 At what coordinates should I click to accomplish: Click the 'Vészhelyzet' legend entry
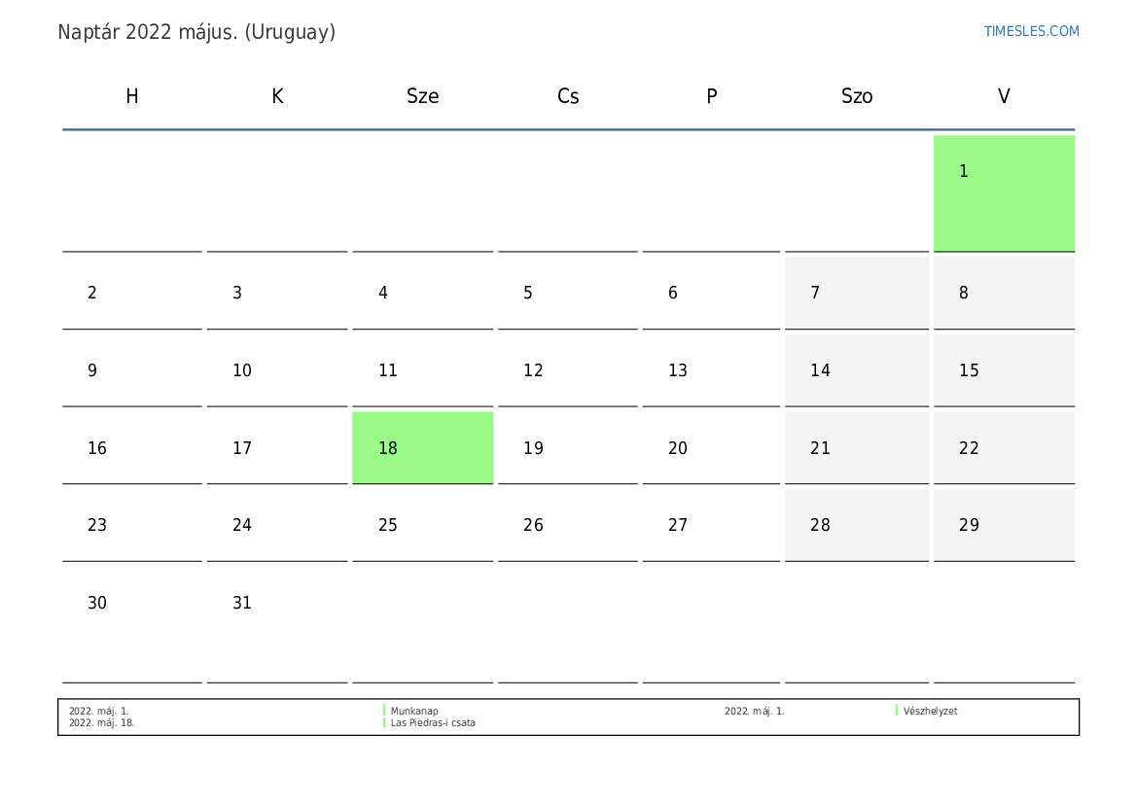pyautogui.click(x=931, y=712)
